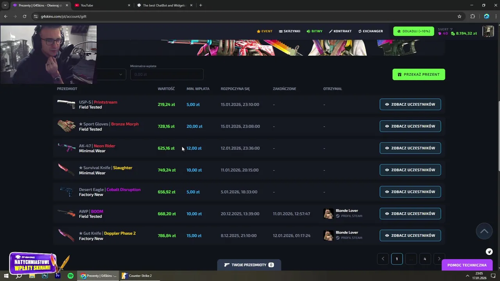500x281 pixels.
Task: Go to next pagination page arrow
Action: click(x=439, y=259)
